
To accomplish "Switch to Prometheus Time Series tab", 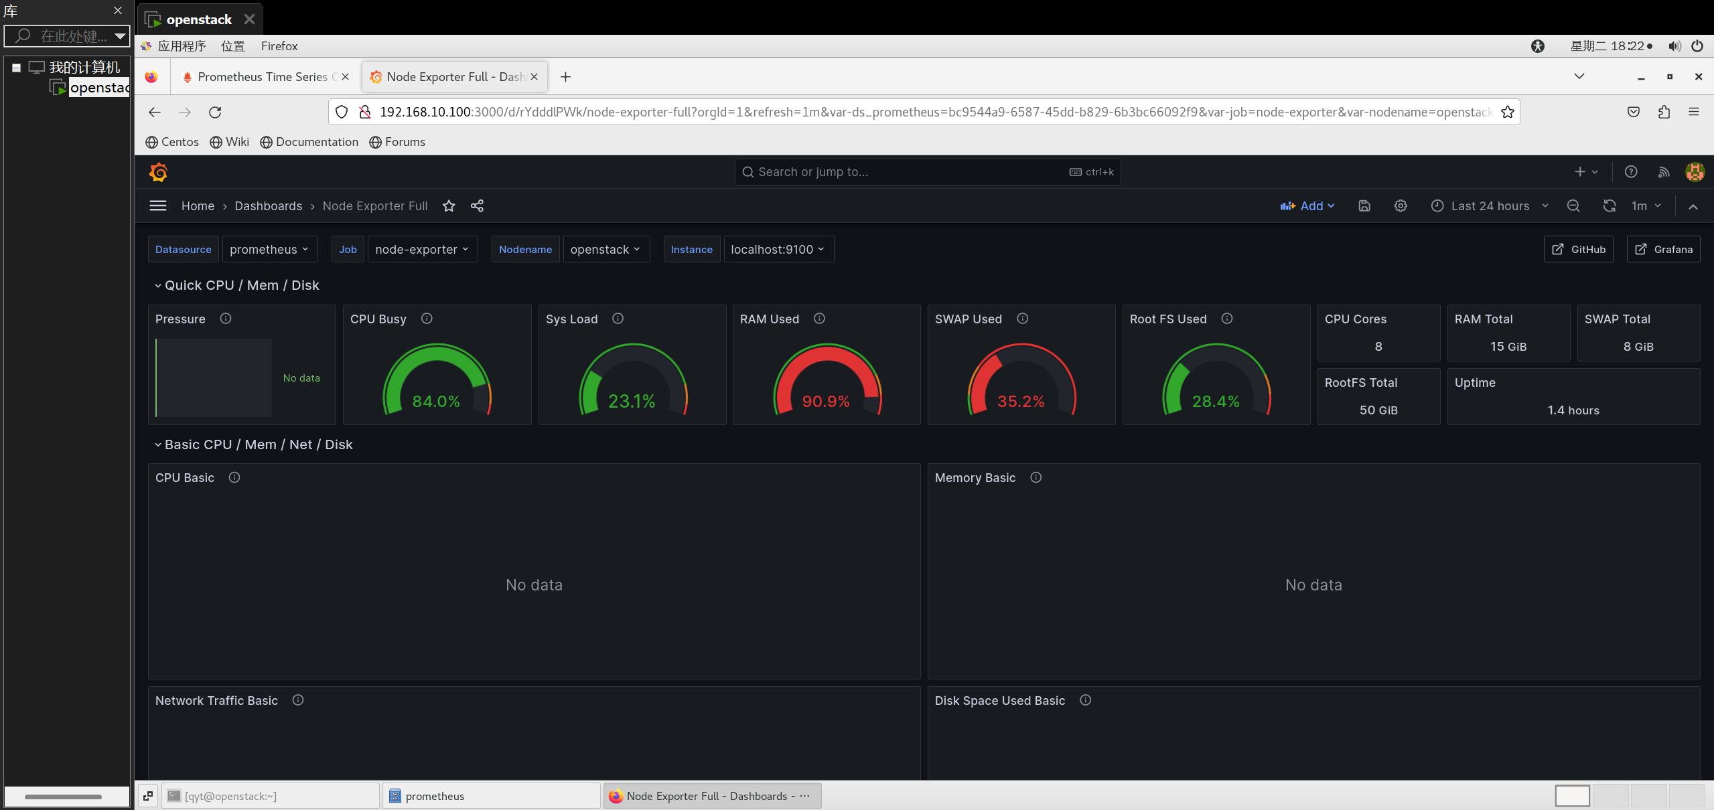I will (x=263, y=77).
